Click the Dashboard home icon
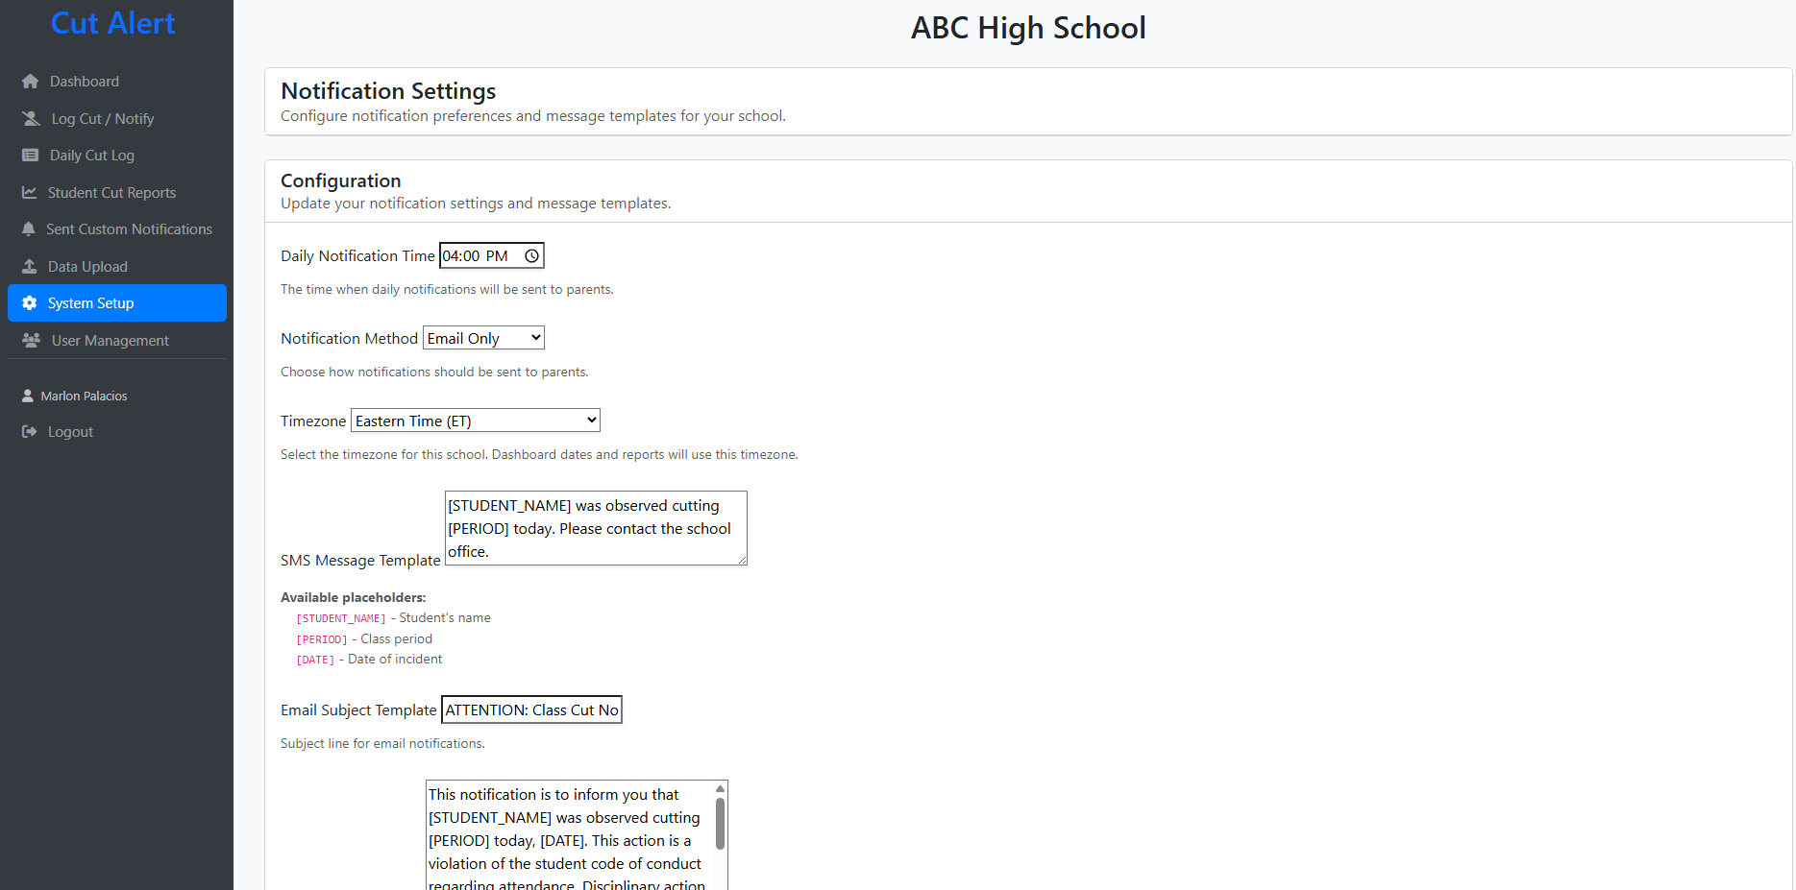 30,82
